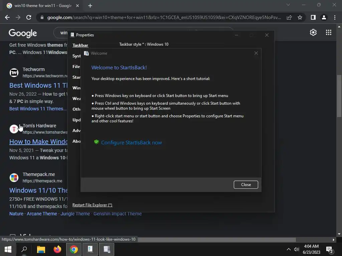The image size is (342, 256).
Task: Launch Firefox from the taskbar
Action: click(x=57, y=249)
